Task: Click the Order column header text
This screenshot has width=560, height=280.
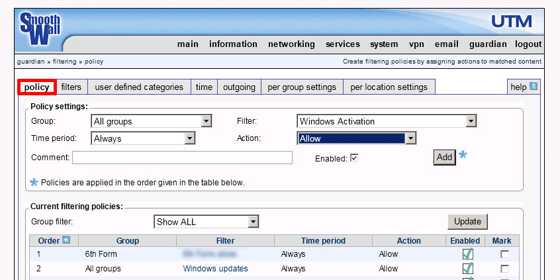Action: [x=49, y=241]
